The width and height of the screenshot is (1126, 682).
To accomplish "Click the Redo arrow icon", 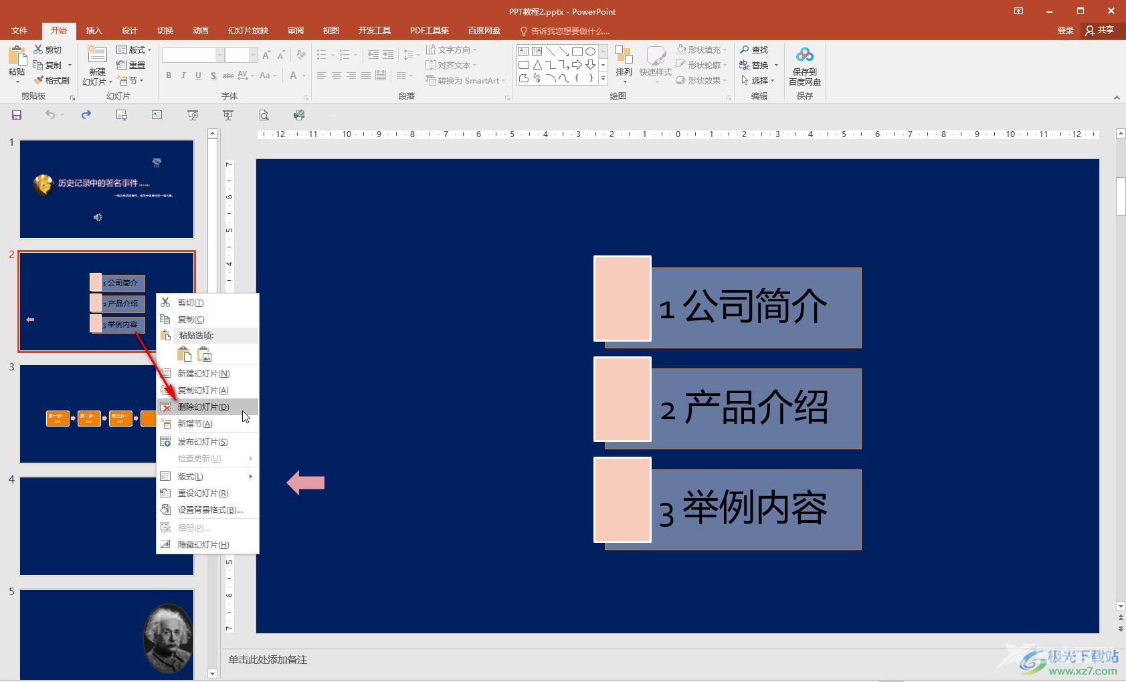I will (86, 115).
